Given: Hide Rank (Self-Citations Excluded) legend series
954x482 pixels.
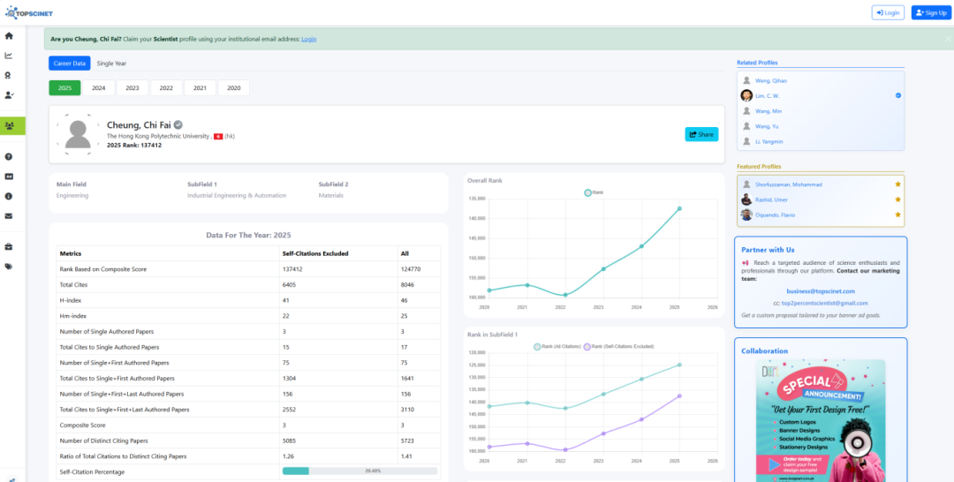Looking at the screenshot, I should pyautogui.click(x=617, y=347).
